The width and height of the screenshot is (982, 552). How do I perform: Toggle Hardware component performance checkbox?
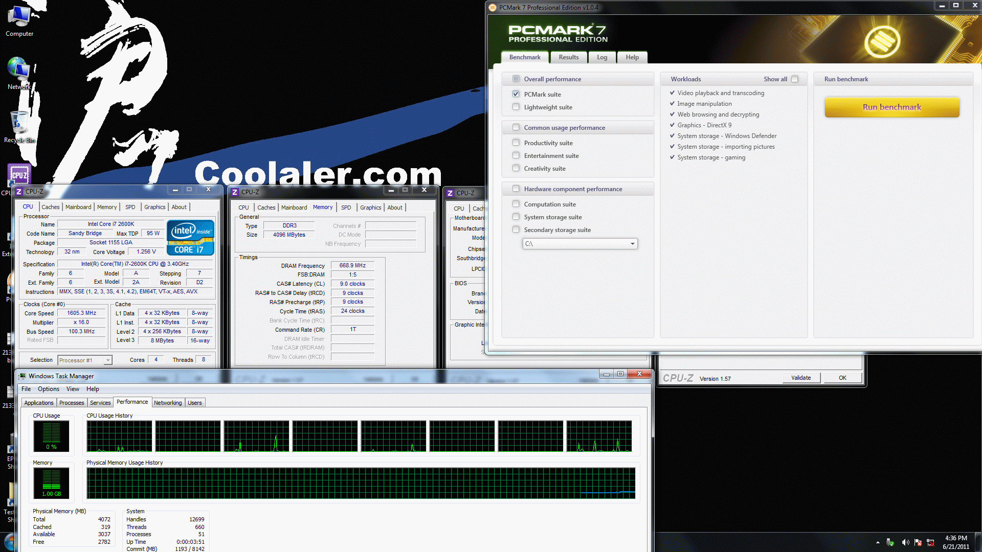[516, 189]
